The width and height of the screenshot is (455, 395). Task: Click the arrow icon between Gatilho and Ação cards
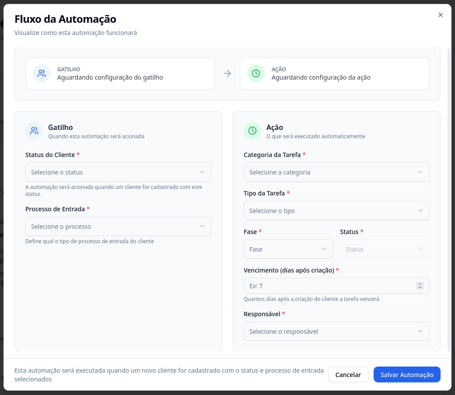[x=227, y=73]
